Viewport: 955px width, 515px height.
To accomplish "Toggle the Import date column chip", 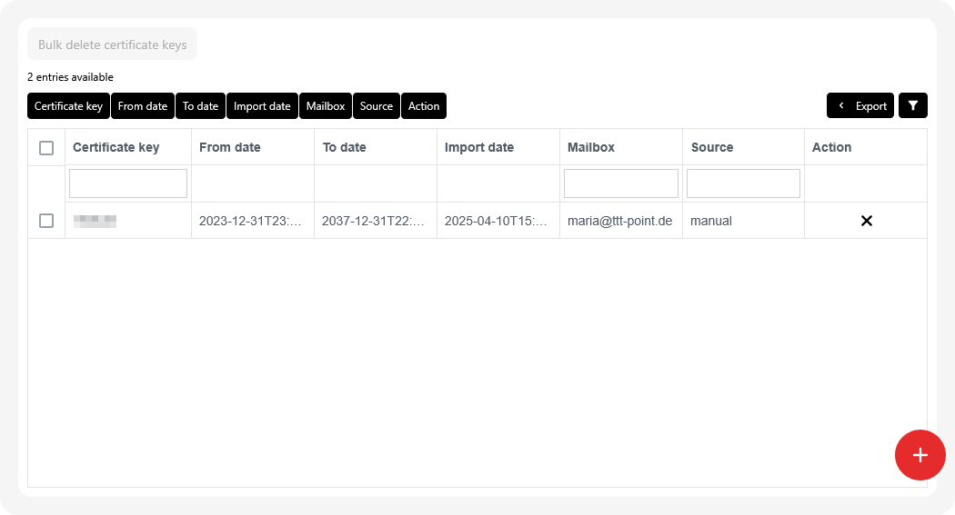I will click(x=262, y=106).
